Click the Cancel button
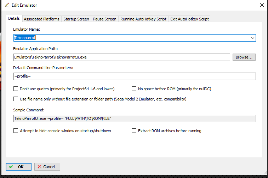Screen dimensions: 268x178 (47, 167)
